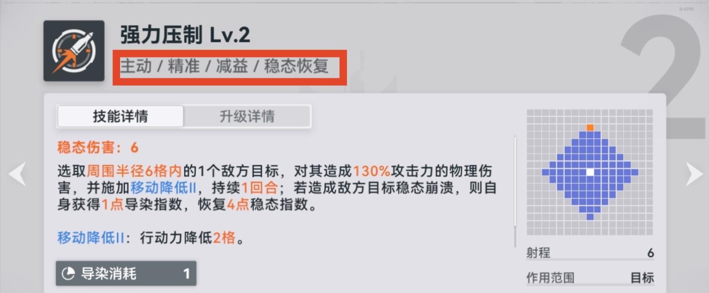The width and height of the screenshot is (709, 293).
Task: Click the blue 移动降低II keyword in the description
Action: 163,188
